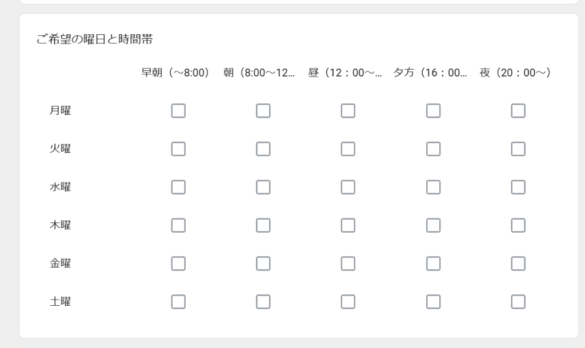585x348 pixels.
Task: Check 月曜 noon (昼) checkbox
Action: coord(348,111)
